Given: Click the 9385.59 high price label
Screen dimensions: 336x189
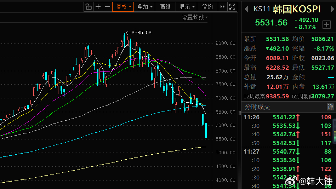Looking at the screenshot, I should tap(141, 33).
